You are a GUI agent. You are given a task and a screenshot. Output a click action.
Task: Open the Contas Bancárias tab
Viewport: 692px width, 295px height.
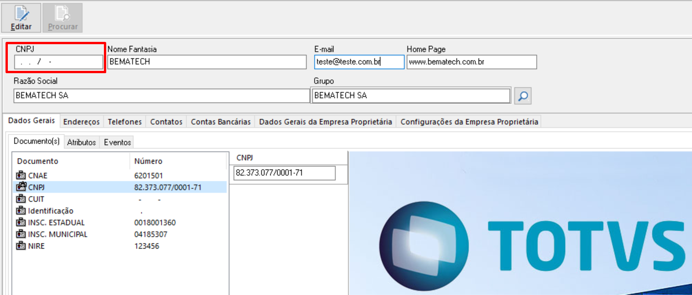(221, 122)
